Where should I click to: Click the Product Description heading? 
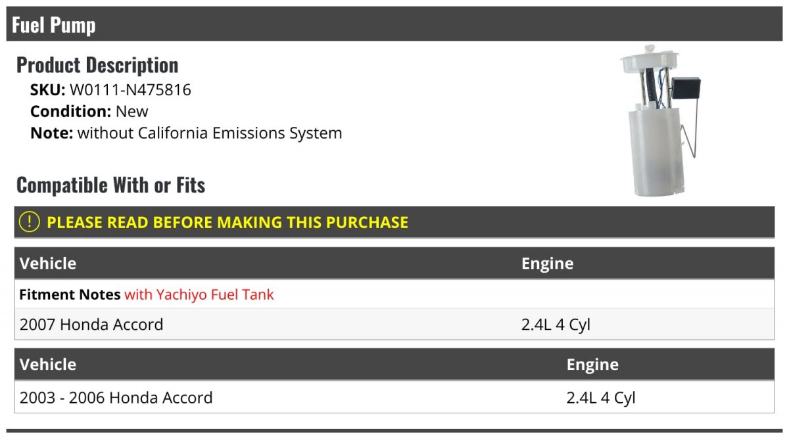pyautogui.click(x=97, y=65)
